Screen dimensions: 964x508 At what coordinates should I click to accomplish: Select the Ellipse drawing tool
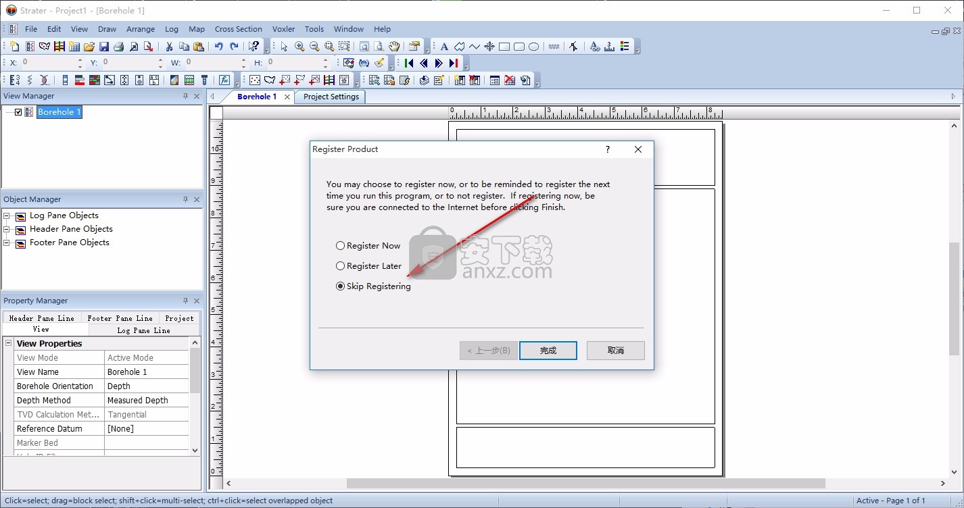tap(534, 47)
